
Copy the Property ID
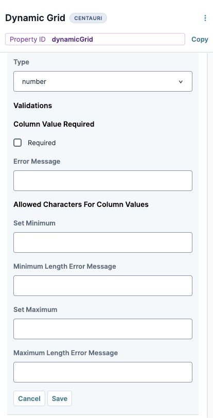pos(200,40)
